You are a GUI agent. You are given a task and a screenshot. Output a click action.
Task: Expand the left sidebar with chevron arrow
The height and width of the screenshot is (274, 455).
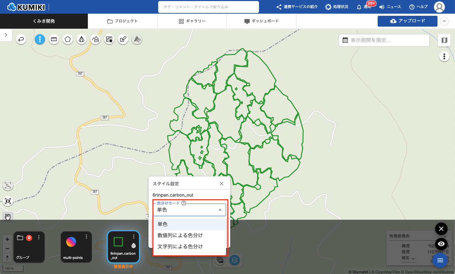click(x=6, y=35)
